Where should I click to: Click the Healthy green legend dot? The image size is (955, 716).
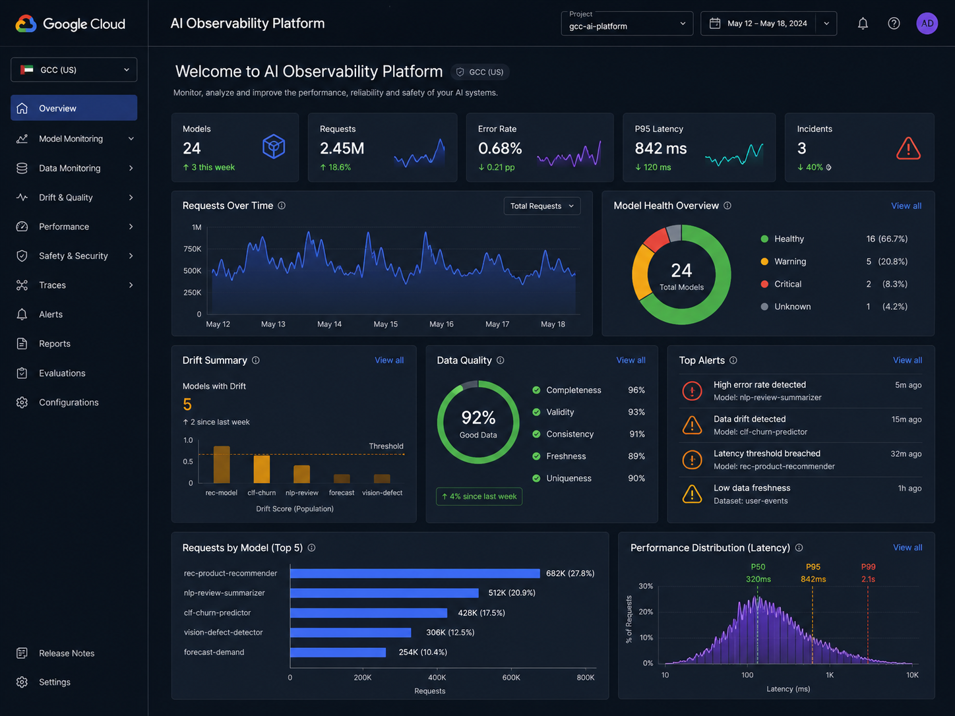[x=764, y=239]
